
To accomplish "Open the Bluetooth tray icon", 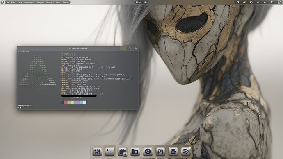I will pos(265,2).
